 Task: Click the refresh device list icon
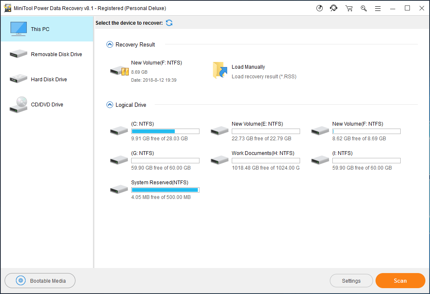[169, 23]
